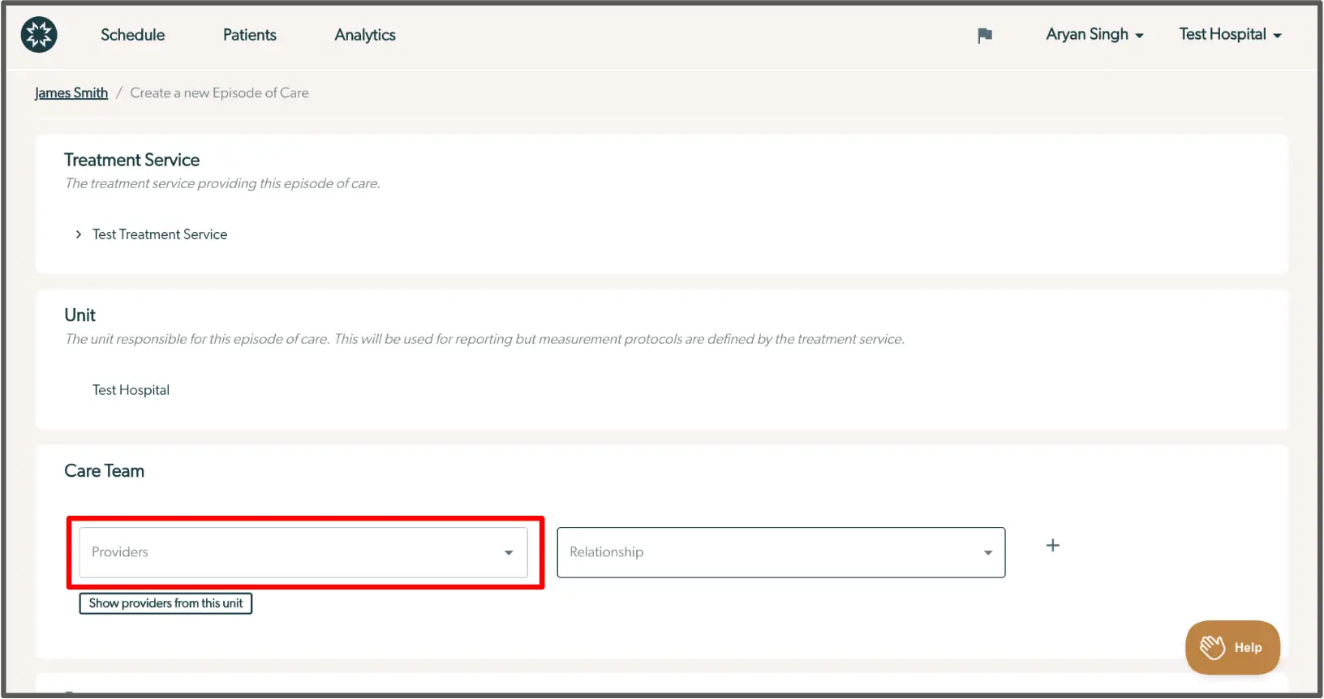Click the arrow inside the Relationship field

pos(987,553)
